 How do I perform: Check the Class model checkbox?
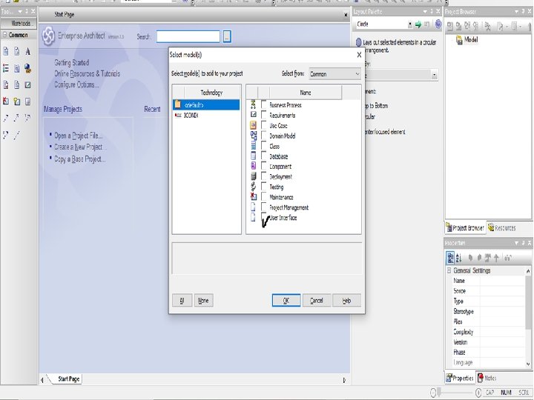coord(264,145)
